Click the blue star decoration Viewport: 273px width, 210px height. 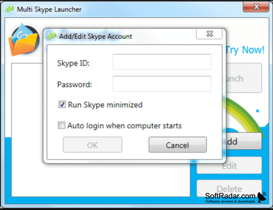pos(257,111)
